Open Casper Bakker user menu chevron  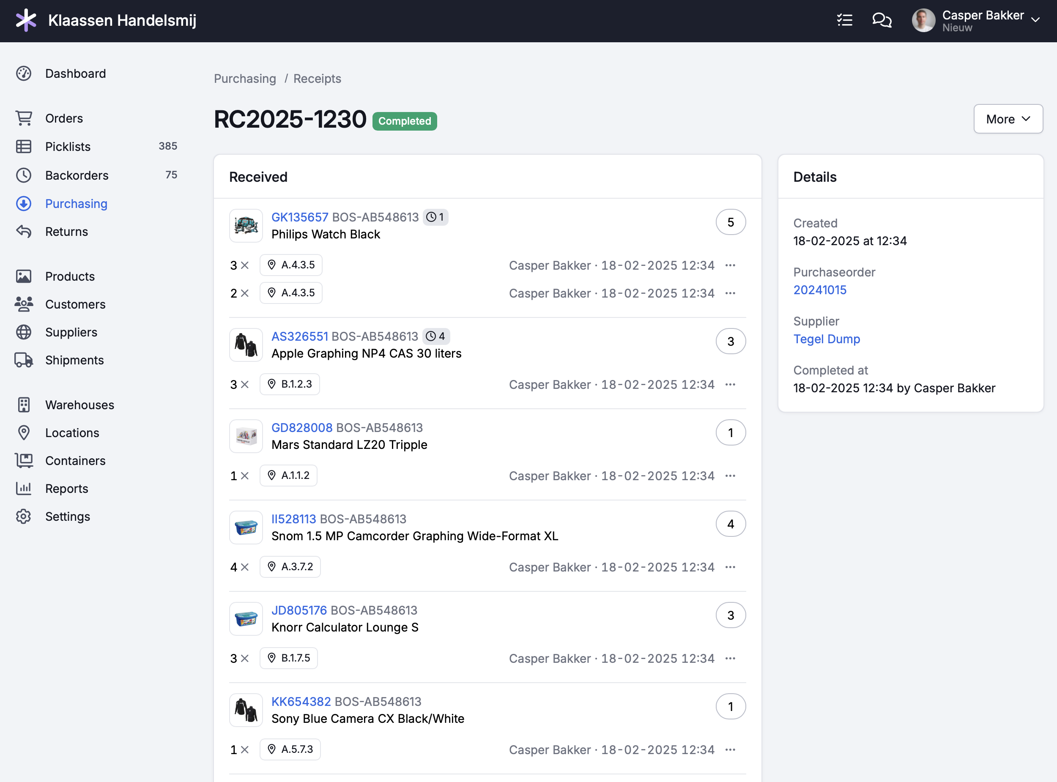[x=1035, y=20]
